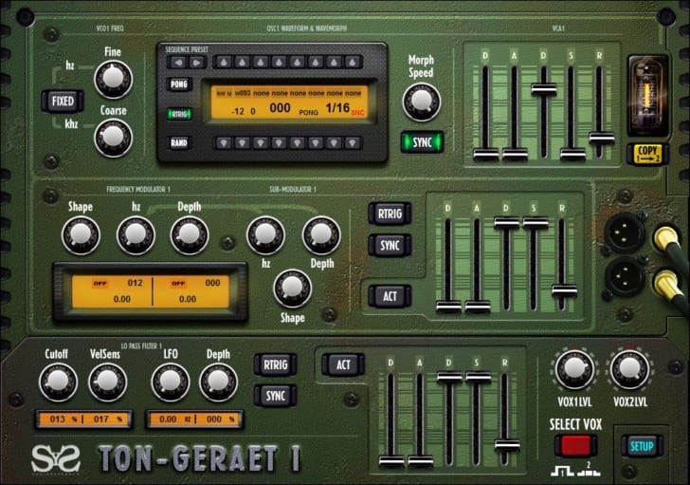Select previous sequence preset with left arrow

click(x=178, y=63)
